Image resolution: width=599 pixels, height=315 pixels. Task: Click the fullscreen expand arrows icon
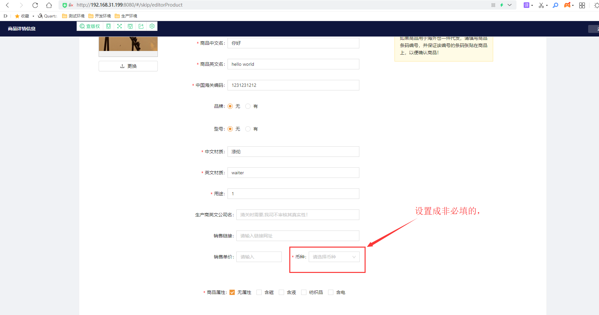(119, 26)
